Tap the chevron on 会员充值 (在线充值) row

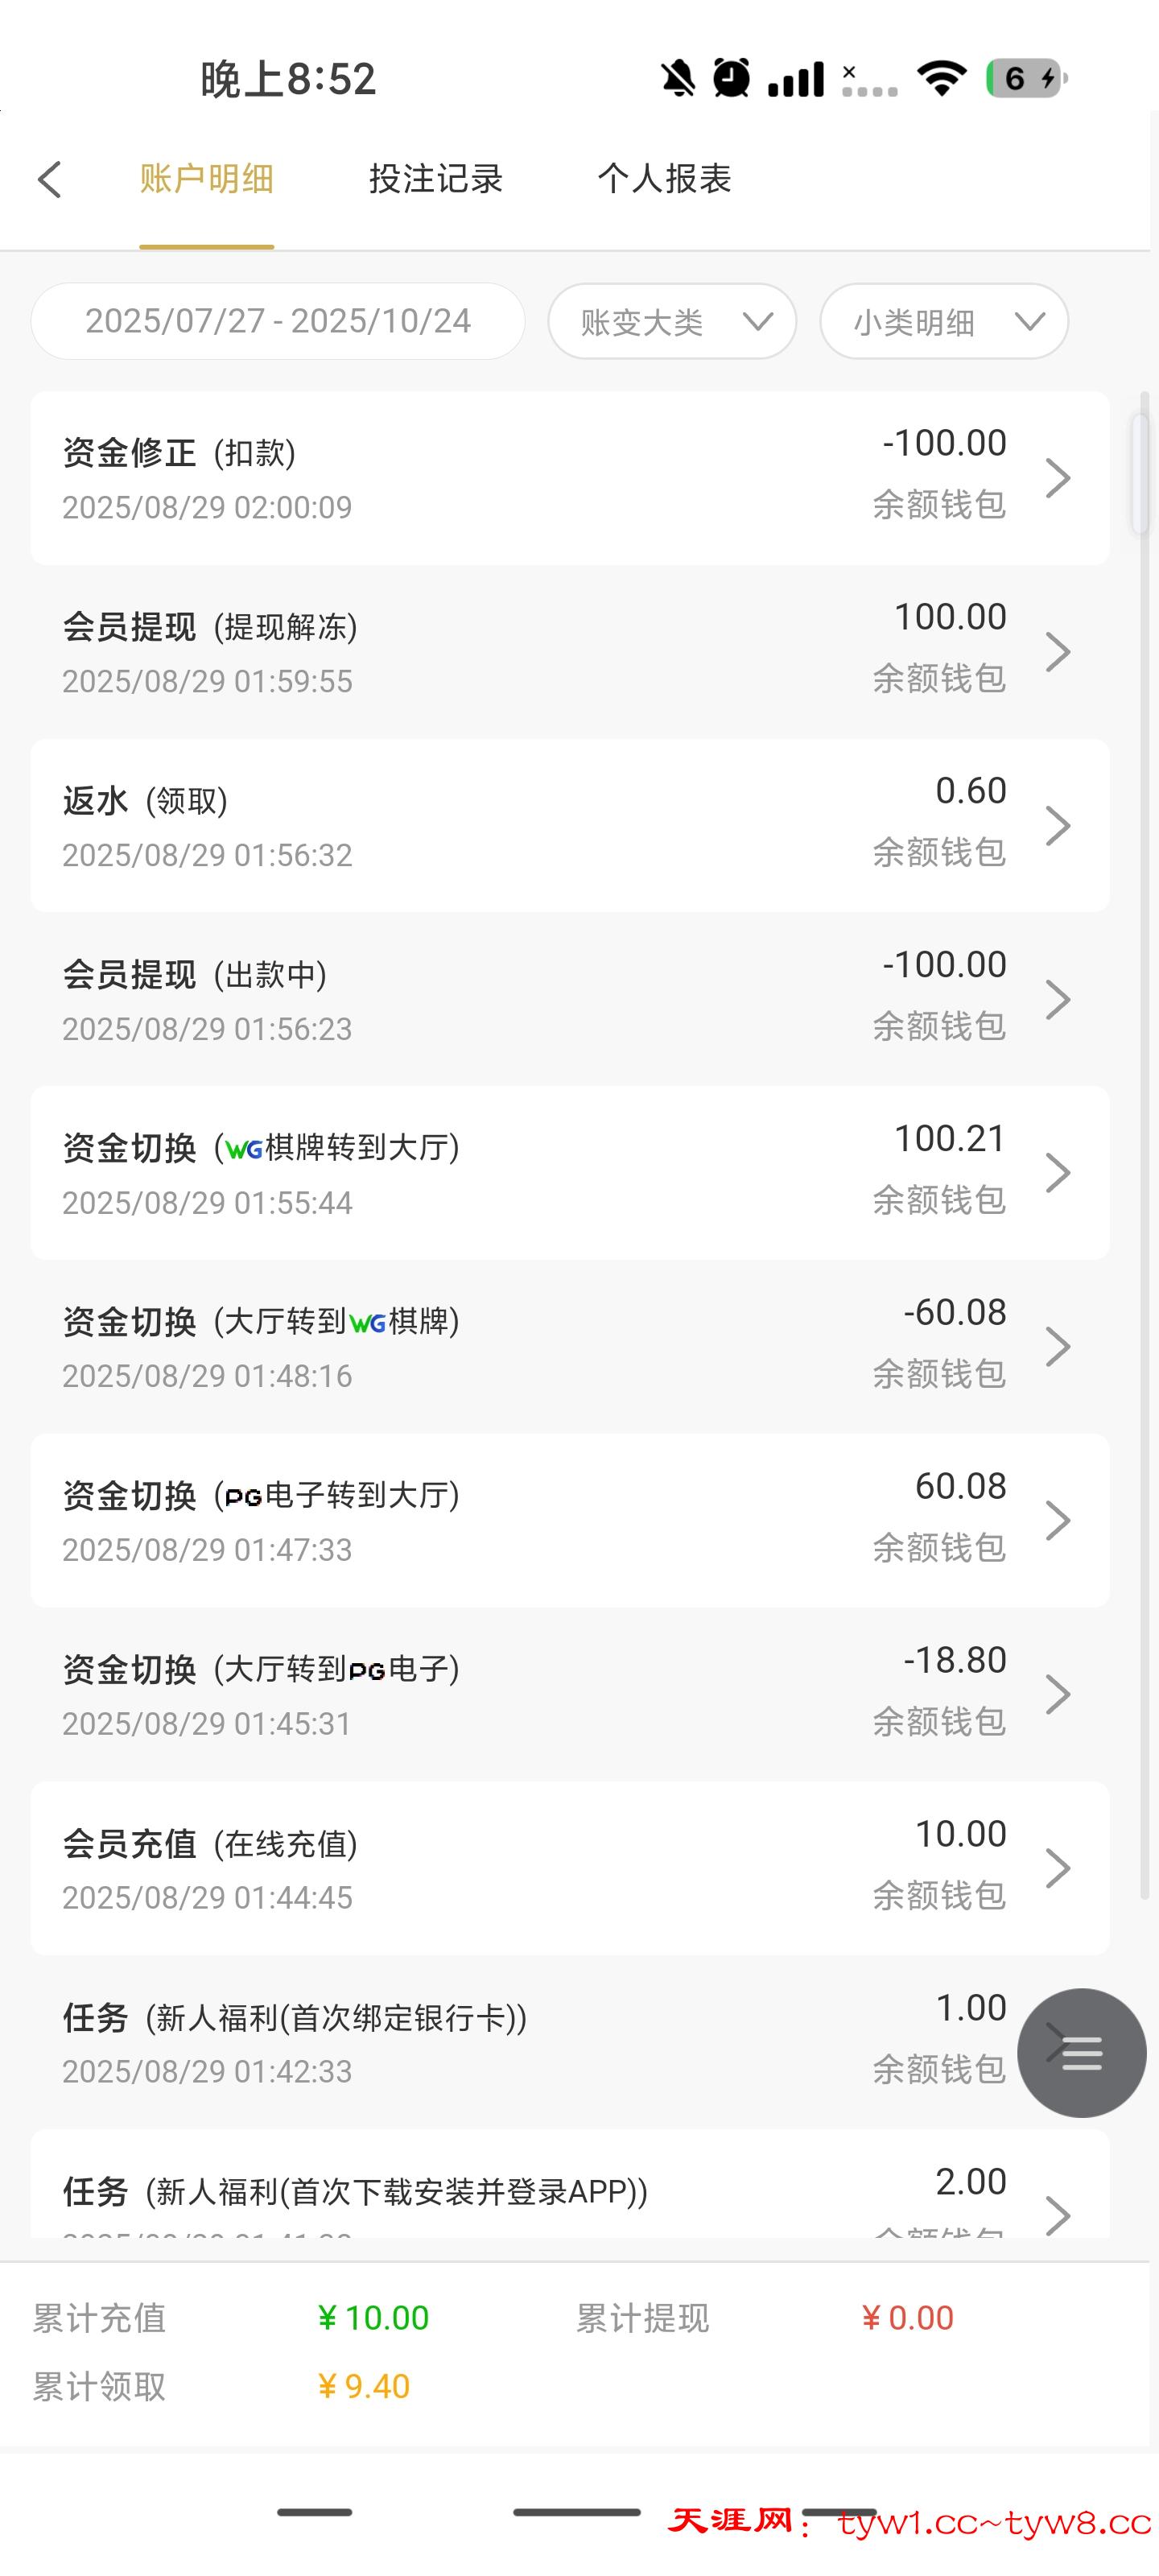pyautogui.click(x=1057, y=1868)
